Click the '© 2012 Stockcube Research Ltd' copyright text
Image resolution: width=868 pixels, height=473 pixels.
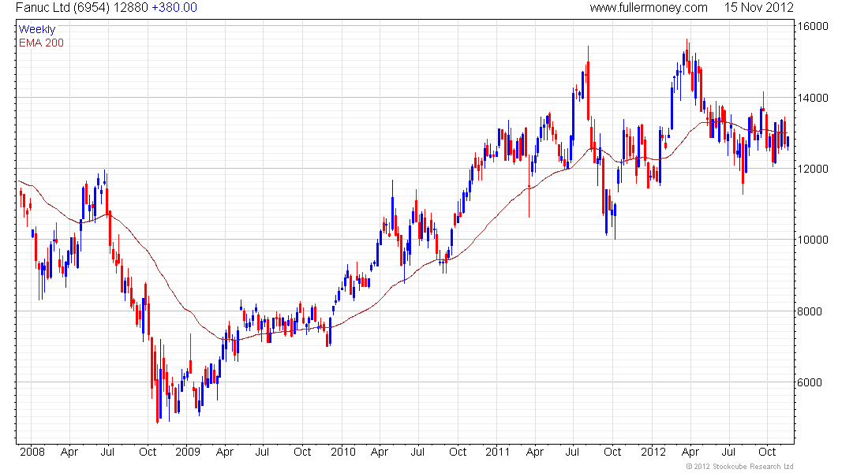[x=739, y=467]
